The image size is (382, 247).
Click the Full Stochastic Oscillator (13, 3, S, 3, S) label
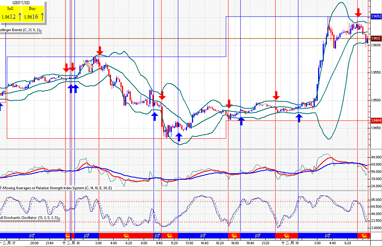pyautogui.click(x=29, y=217)
